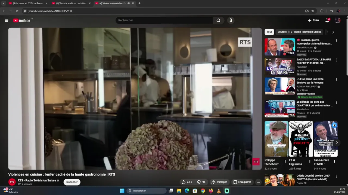Image resolution: width=348 pixels, height=195 pixels.
Task: Start voice search with the microphone icon
Action: click(x=231, y=20)
